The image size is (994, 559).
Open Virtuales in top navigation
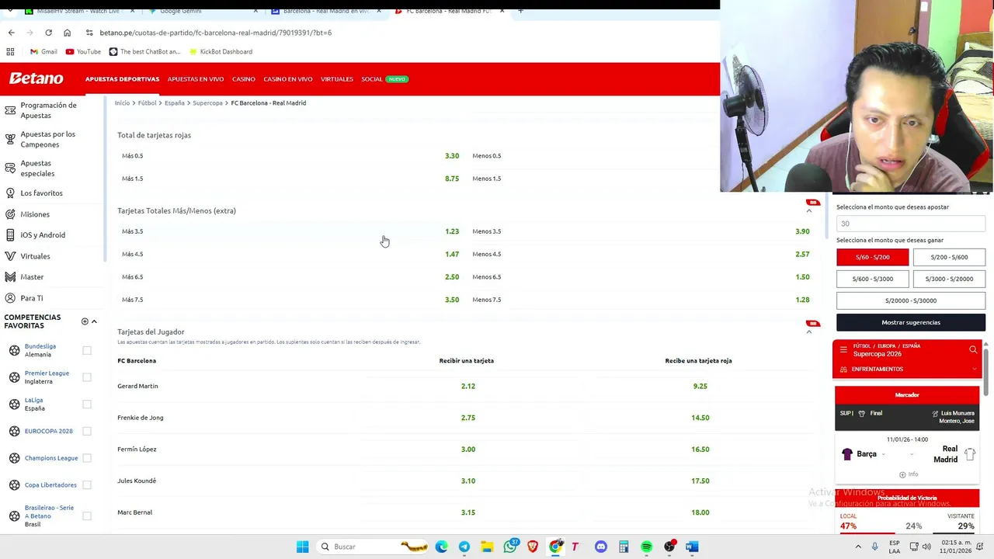pos(337,79)
